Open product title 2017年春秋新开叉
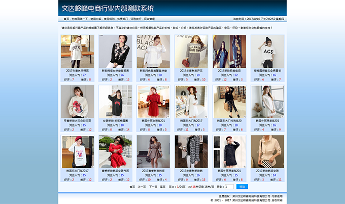 point(191,71)
